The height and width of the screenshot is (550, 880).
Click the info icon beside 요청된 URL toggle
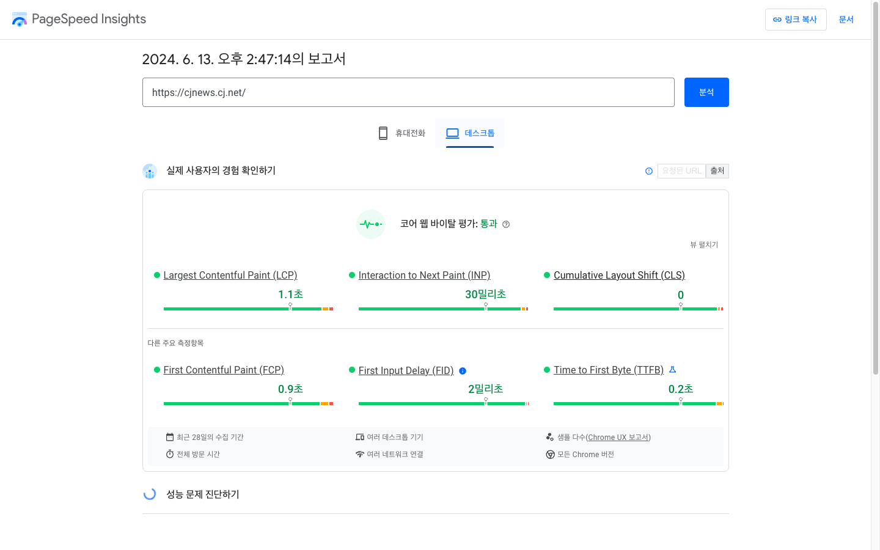coord(649,171)
